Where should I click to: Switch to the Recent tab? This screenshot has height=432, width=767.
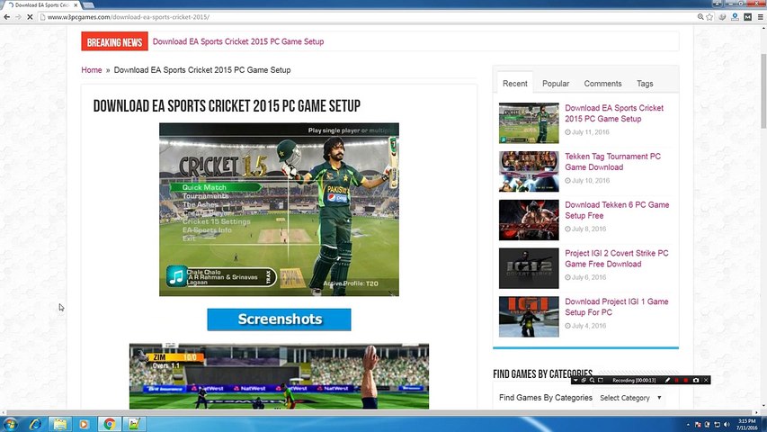pos(514,84)
